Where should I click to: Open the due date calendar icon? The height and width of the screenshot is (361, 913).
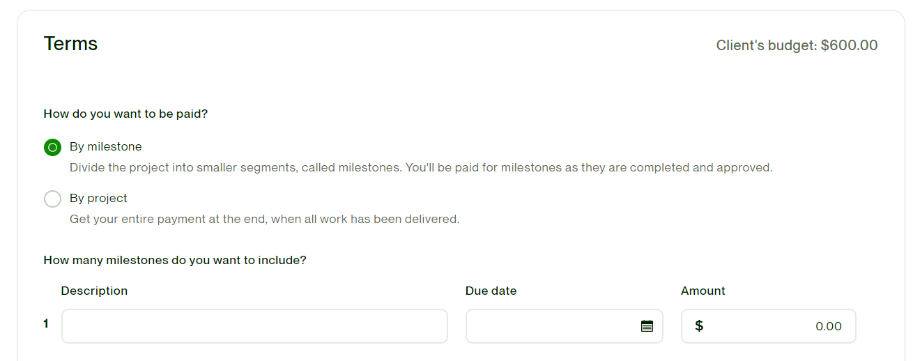tap(647, 326)
